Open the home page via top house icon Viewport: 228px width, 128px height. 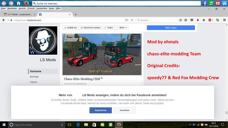point(19,3)
